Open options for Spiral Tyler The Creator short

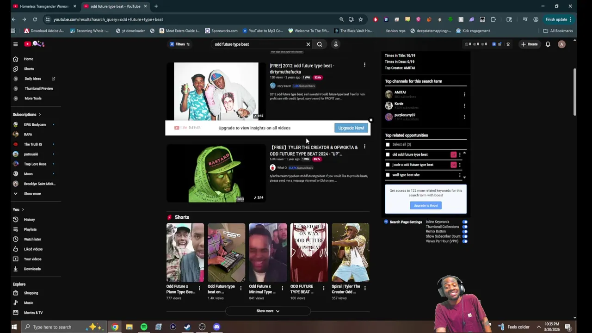[364, 288]
